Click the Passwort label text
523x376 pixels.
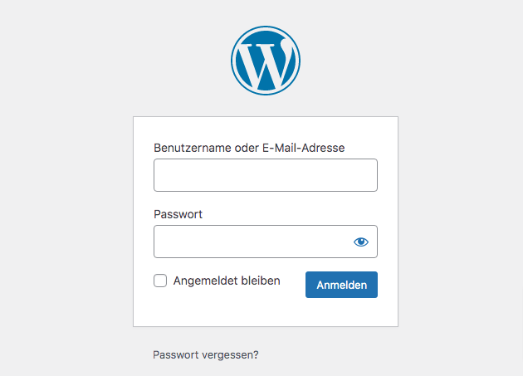click(178, 214)
